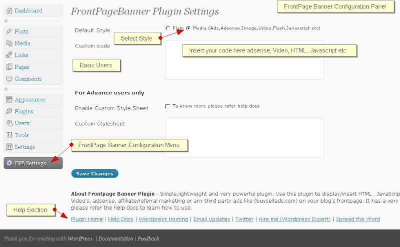Open the Posts menu
The height and width of the screenshot is (247, 400).
pyautogui.click(x=33, y=31)
